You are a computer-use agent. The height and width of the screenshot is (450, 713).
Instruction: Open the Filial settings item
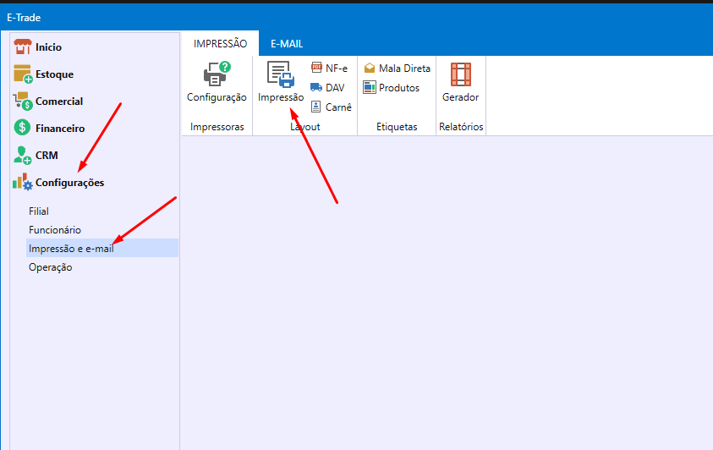(x=39, y=211)
